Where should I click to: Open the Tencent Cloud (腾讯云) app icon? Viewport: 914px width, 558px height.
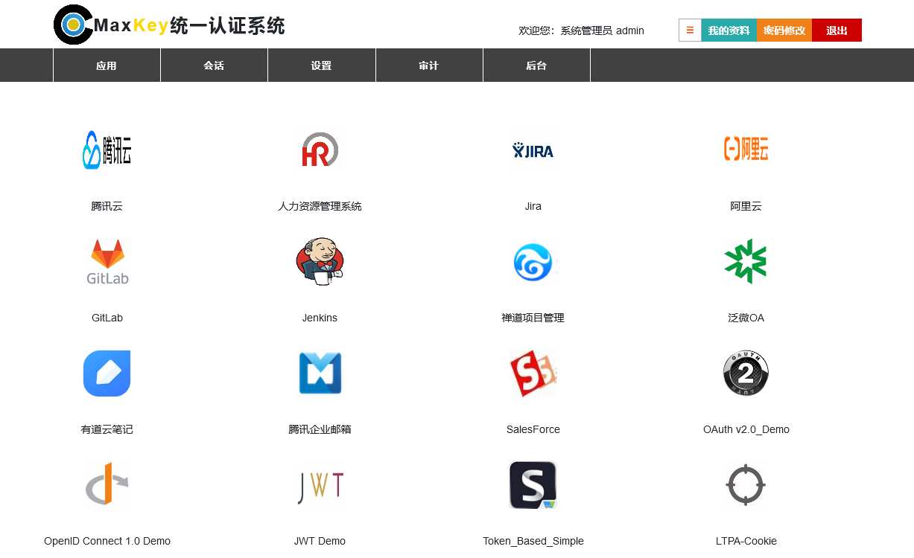tap(107, 150)
